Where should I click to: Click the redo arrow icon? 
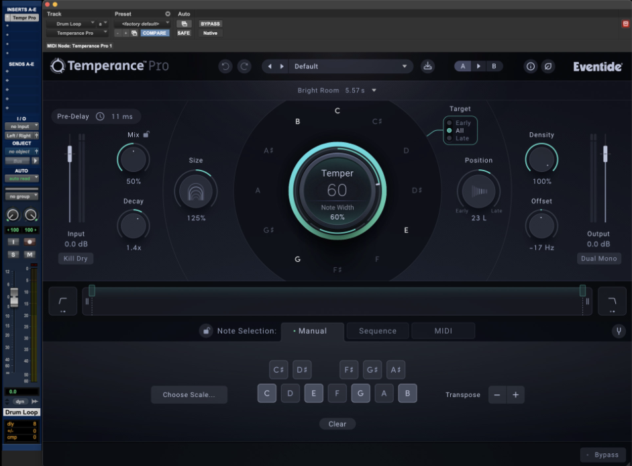[244, 66]
